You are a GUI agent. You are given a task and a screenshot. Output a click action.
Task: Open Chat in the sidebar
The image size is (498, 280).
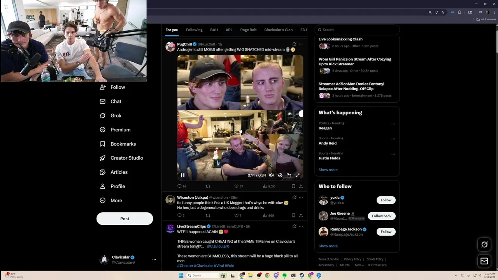pyautogui.click(x=110, y=101)
